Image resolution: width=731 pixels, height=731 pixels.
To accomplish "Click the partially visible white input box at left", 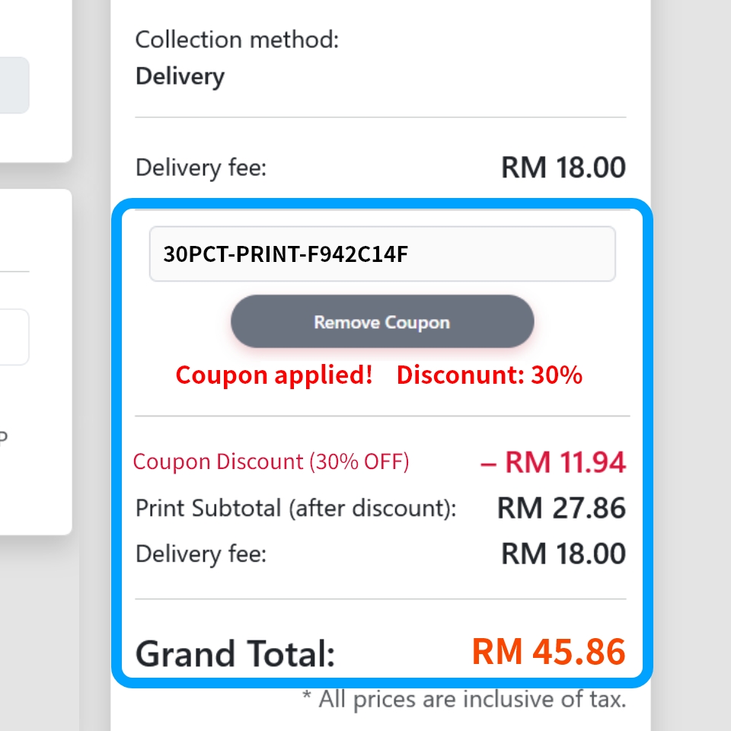I will [x=14, y=337].
